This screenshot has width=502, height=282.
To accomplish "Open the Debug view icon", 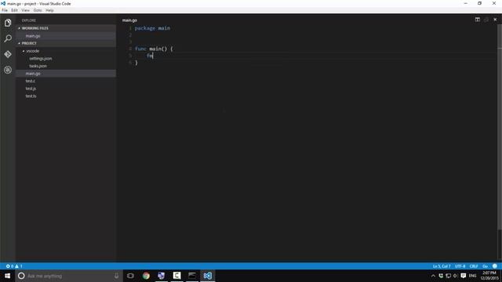I will click(x=8, y=70).
